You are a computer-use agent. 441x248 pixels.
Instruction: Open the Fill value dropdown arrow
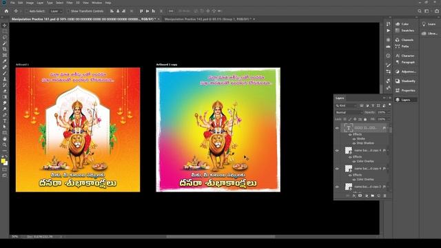pyautogui.click(x=389, y=119)
